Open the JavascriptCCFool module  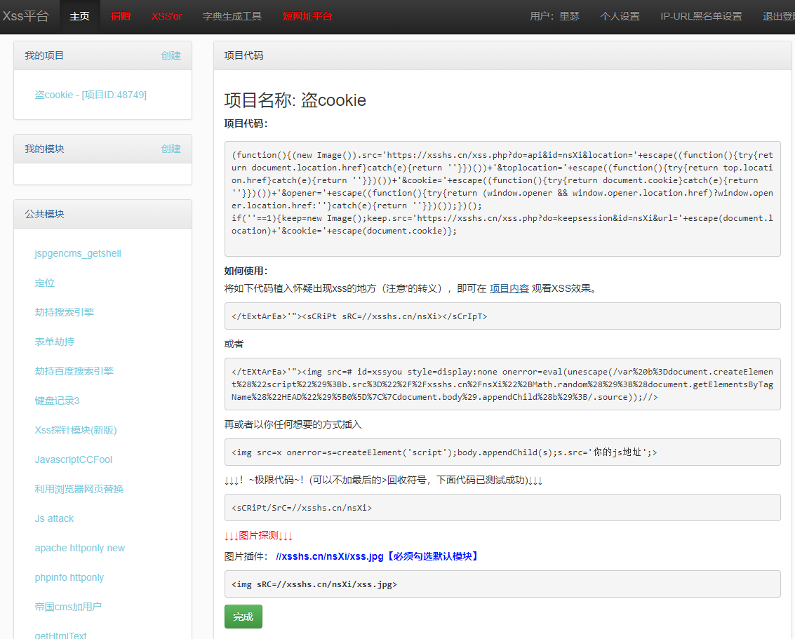(x=74, y=459)
